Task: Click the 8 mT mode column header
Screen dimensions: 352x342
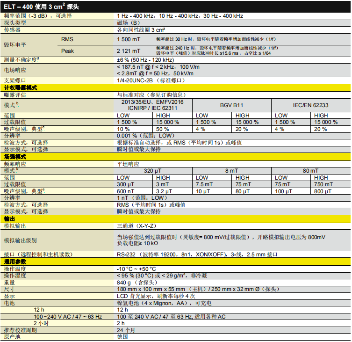Action: [x=232, y=171]
